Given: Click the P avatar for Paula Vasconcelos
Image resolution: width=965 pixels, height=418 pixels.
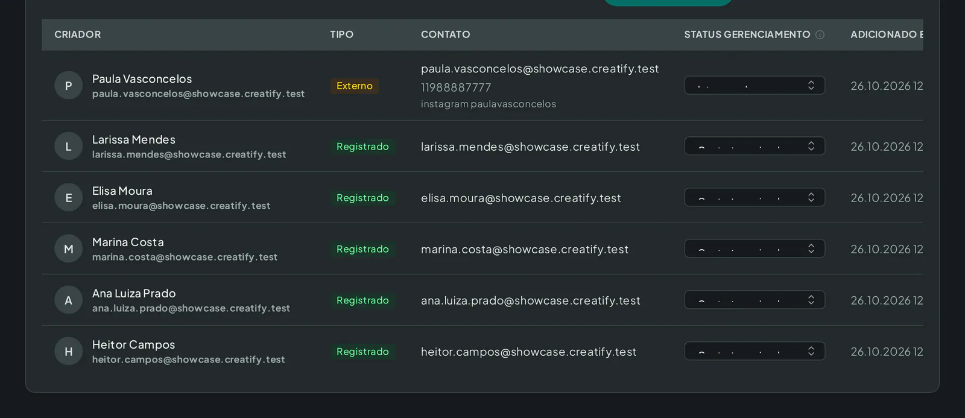Looking at the screenshot, I should 69,86.
